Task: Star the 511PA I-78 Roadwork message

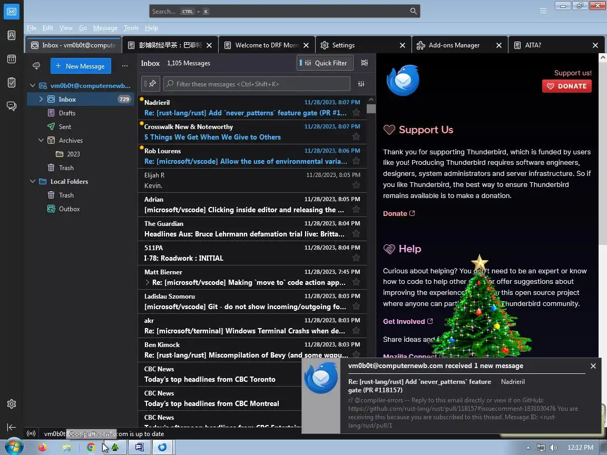Action: tap(356, 258)
